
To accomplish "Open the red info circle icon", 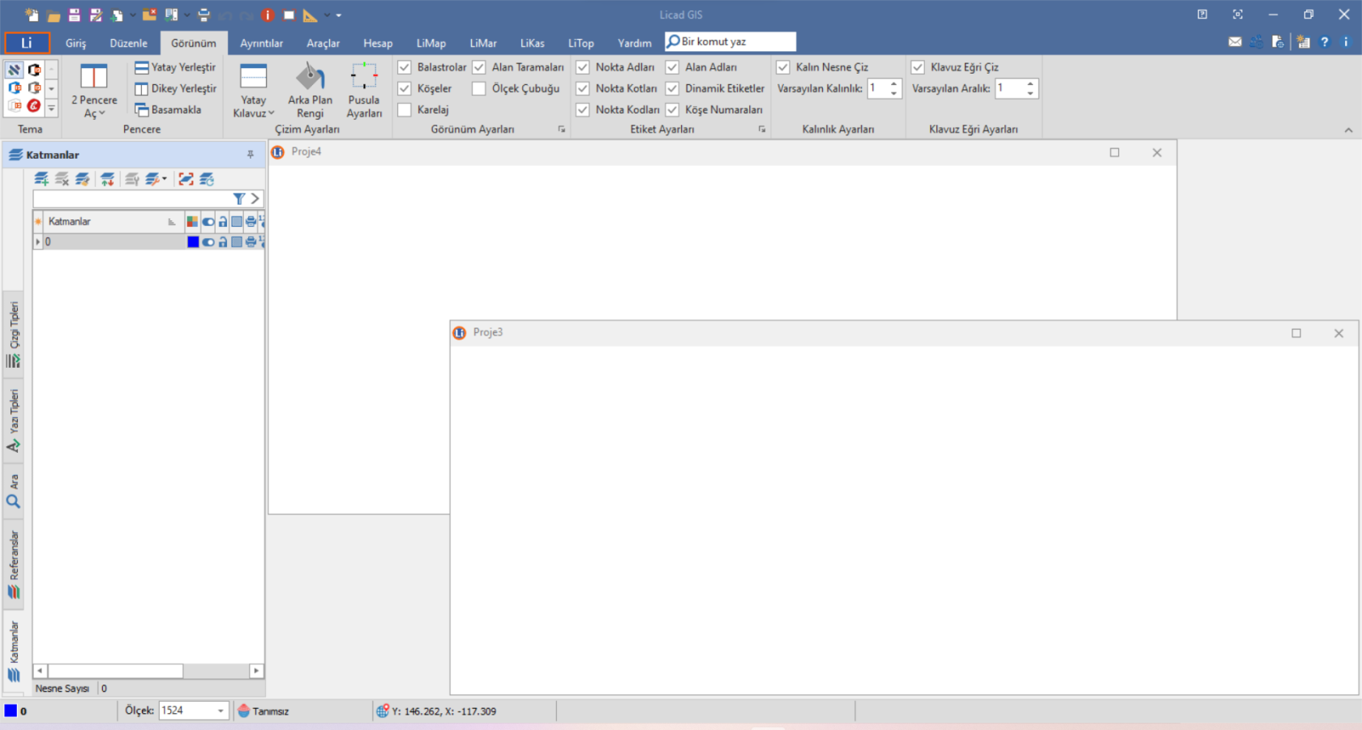I will (268, 15).
